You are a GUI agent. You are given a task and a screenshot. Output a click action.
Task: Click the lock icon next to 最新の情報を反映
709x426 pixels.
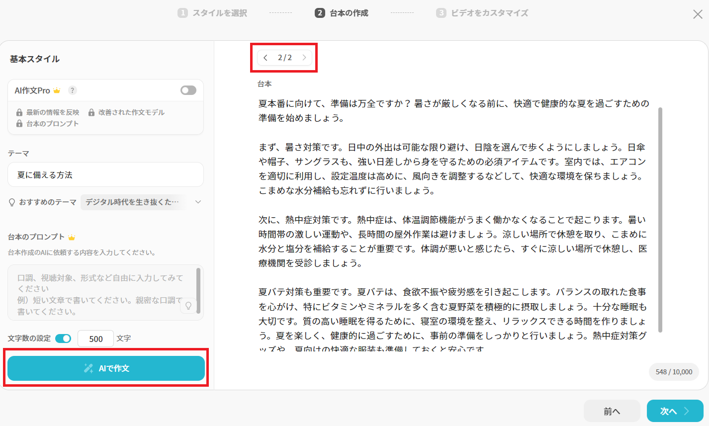tap(19, 112)
